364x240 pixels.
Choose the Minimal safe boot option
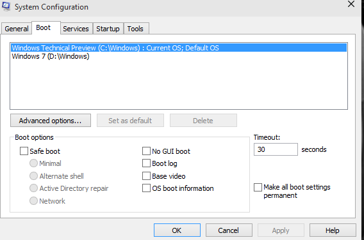pyautogui.click(x=33, y=163)
